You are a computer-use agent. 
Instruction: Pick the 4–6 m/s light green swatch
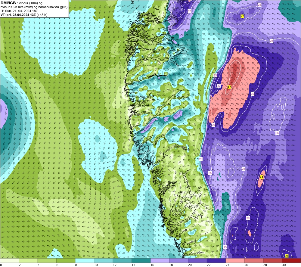(47, 260)
